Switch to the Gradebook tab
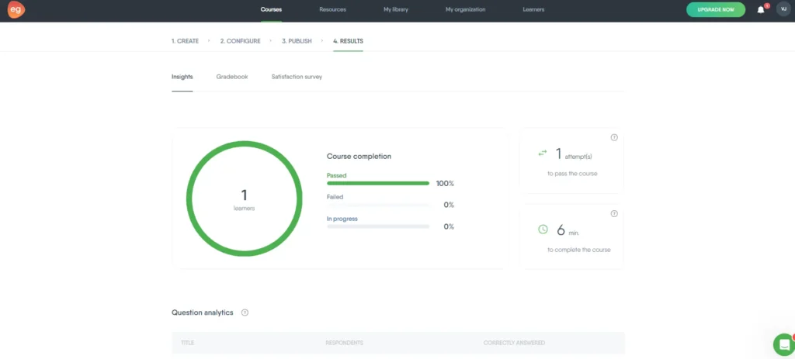The height and width of the screenshot is (359, 795). coord(232,77)
